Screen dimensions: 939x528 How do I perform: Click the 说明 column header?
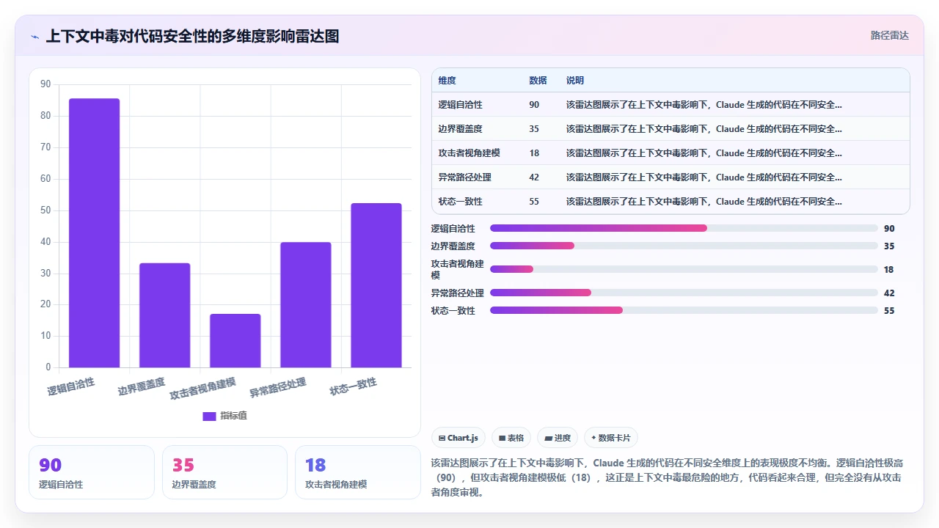click(x=575, y=81)
